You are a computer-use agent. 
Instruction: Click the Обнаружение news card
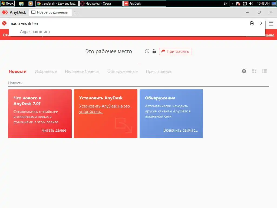coord(171,114)
